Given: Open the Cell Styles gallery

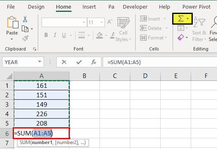Looking at the screenshot, I should (123, 29).
